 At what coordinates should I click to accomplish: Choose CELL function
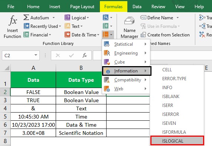(177, 70)
